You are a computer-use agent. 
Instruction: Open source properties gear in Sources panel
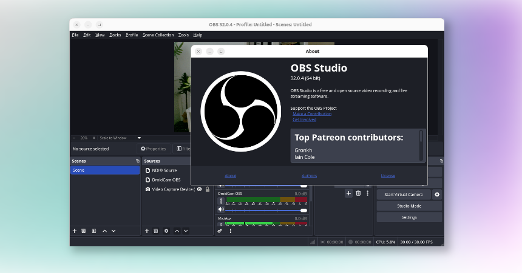166,231
